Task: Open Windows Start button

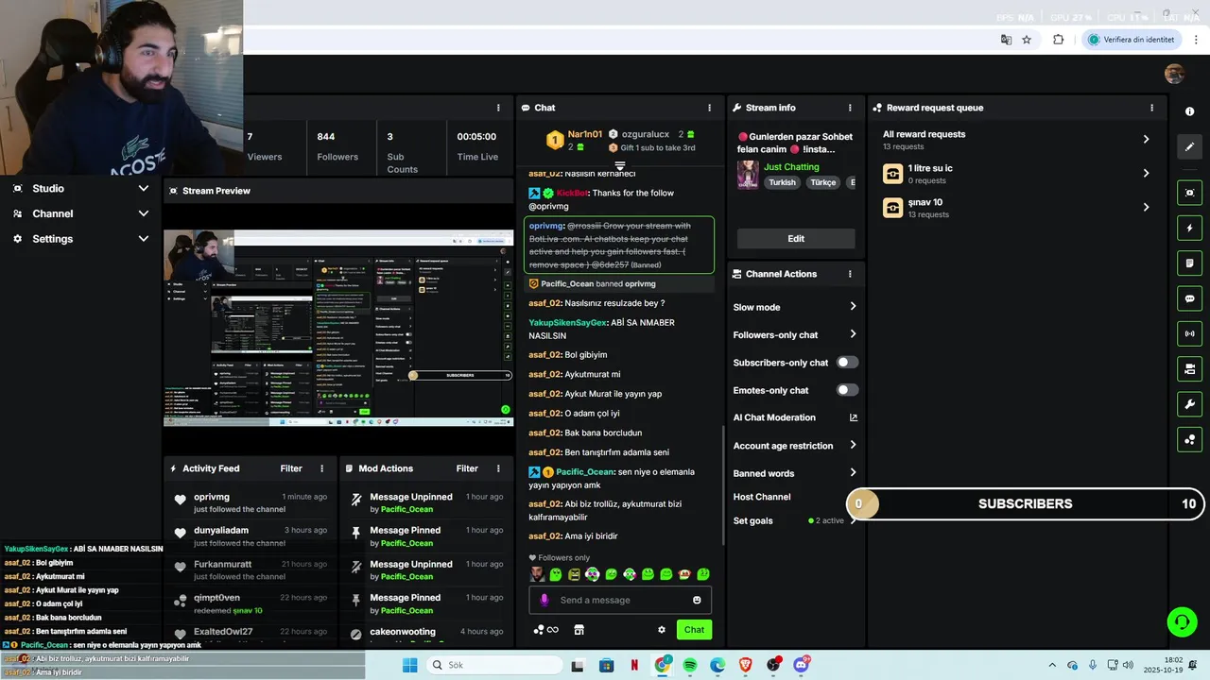Action: (x=409, y=665)
